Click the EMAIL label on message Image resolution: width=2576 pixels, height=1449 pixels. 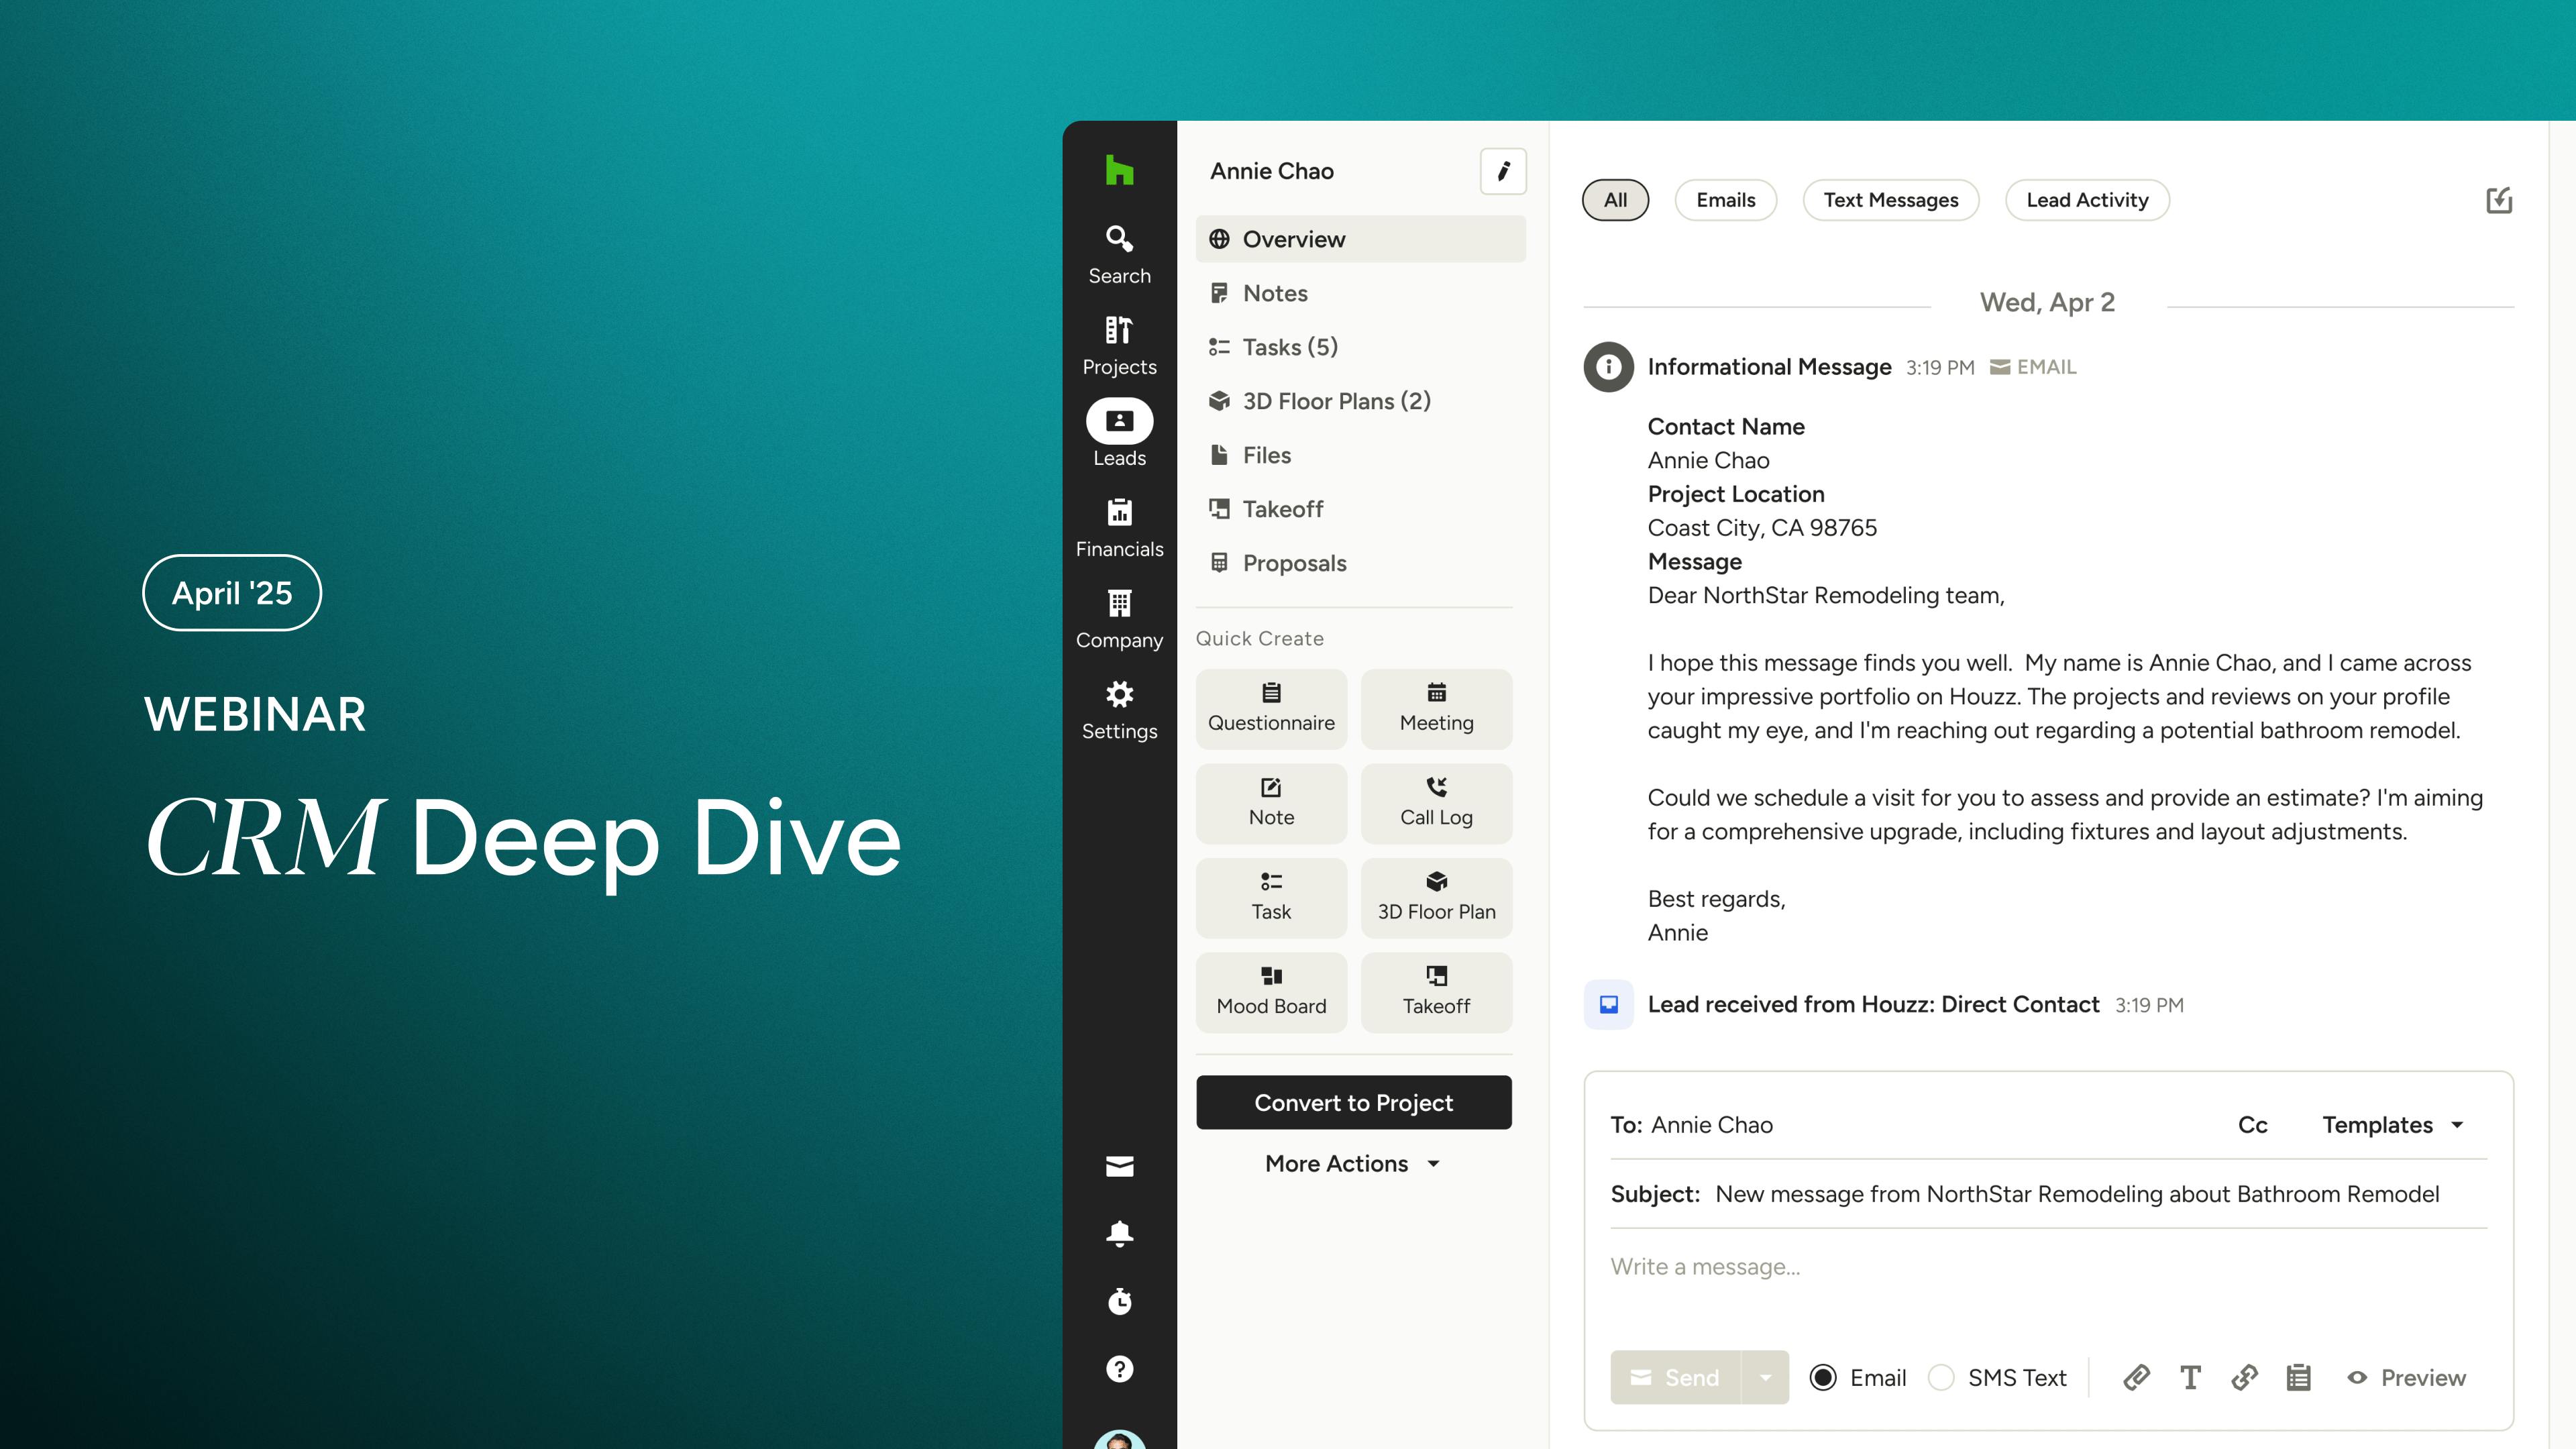click(2032, 367)
